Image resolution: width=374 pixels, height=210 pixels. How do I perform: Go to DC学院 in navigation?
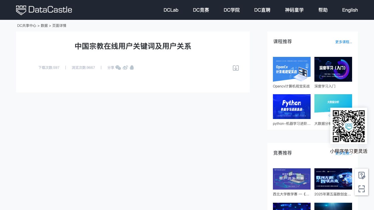pyautogui.click(x=232, y=10)
